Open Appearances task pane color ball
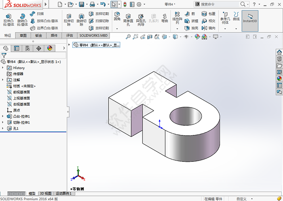This screenshot has width=283, height=201. point(279,78)
